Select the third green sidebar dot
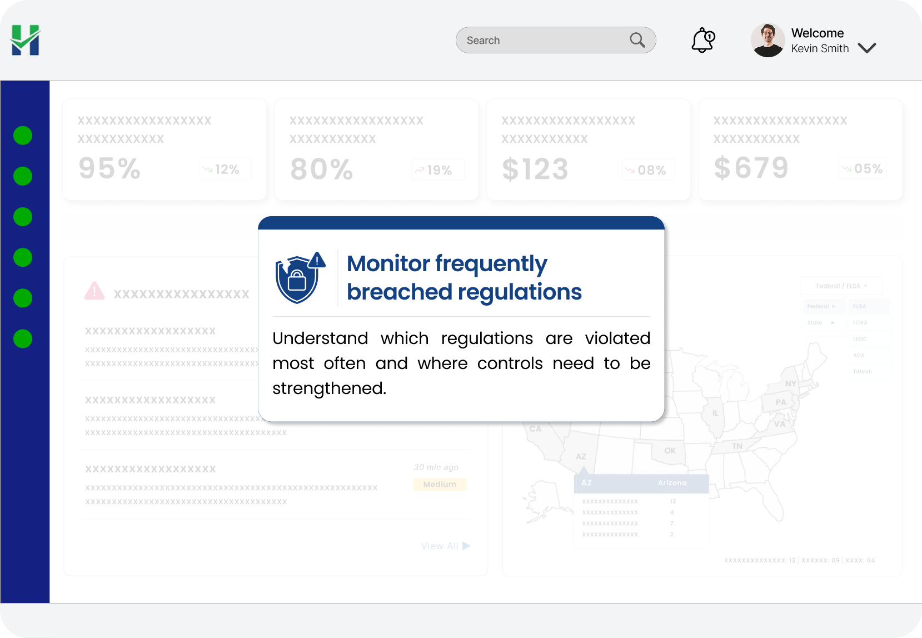The height and width of the screenshot is (638, 922). tap(23, 217)
